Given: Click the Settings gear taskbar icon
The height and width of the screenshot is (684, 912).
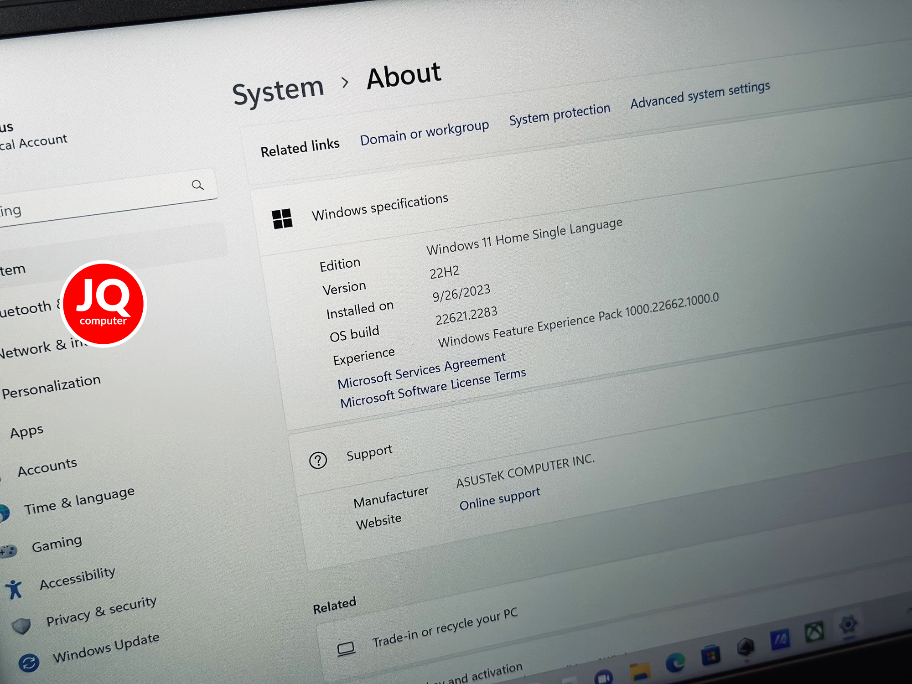Looking at the screenshot, I should (848, 624).
